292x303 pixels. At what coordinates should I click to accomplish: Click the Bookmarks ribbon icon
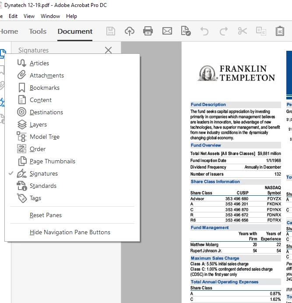click(21, 88)
